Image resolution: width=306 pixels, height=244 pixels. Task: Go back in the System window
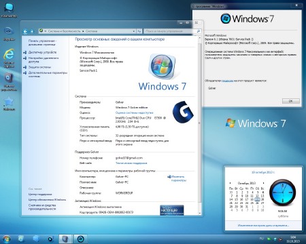[25, 31]
